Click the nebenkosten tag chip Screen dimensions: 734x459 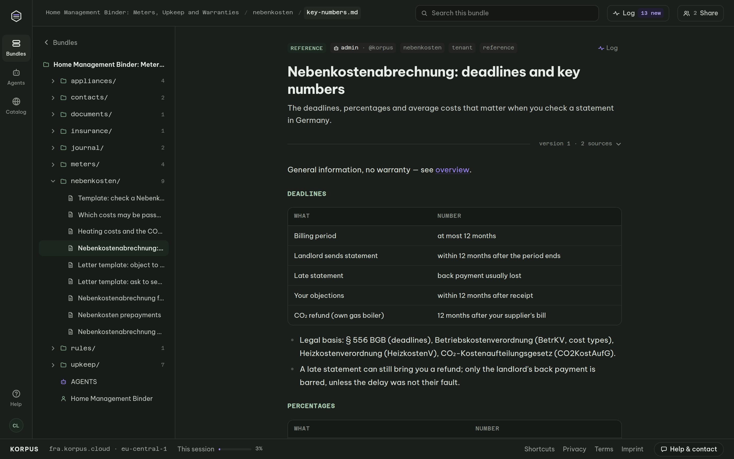[422, 48]
